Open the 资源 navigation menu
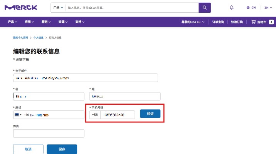 63,22
